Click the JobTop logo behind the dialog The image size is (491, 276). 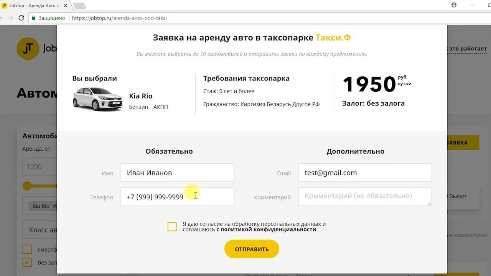point(36,49)
